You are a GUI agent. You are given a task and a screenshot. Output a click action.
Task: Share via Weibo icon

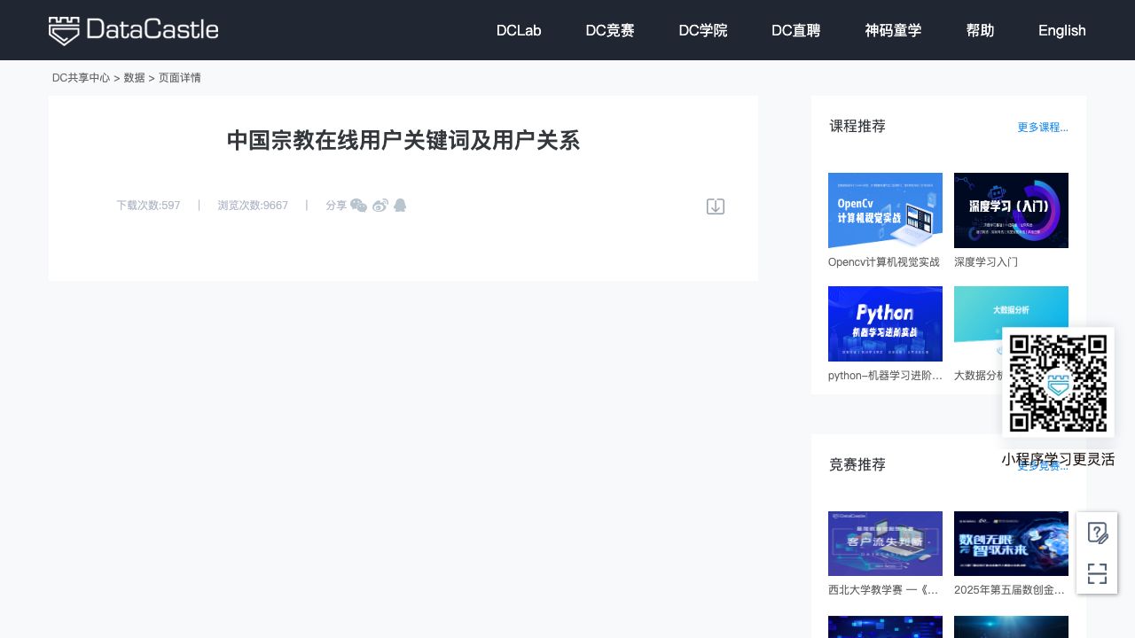pyautogui.click(x=380, y=206)
